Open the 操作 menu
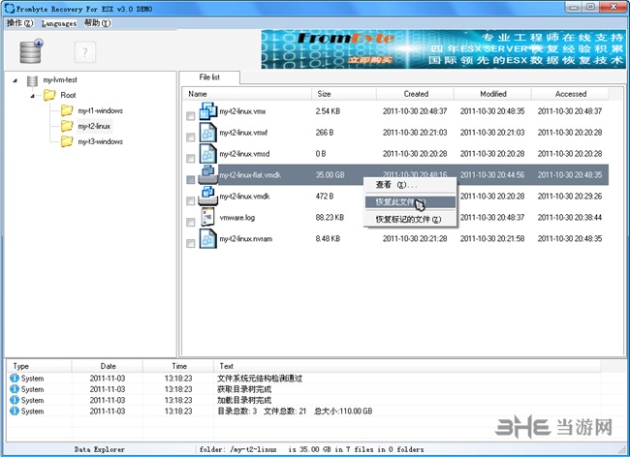This screenshot has height=457, width=630. 19,23
